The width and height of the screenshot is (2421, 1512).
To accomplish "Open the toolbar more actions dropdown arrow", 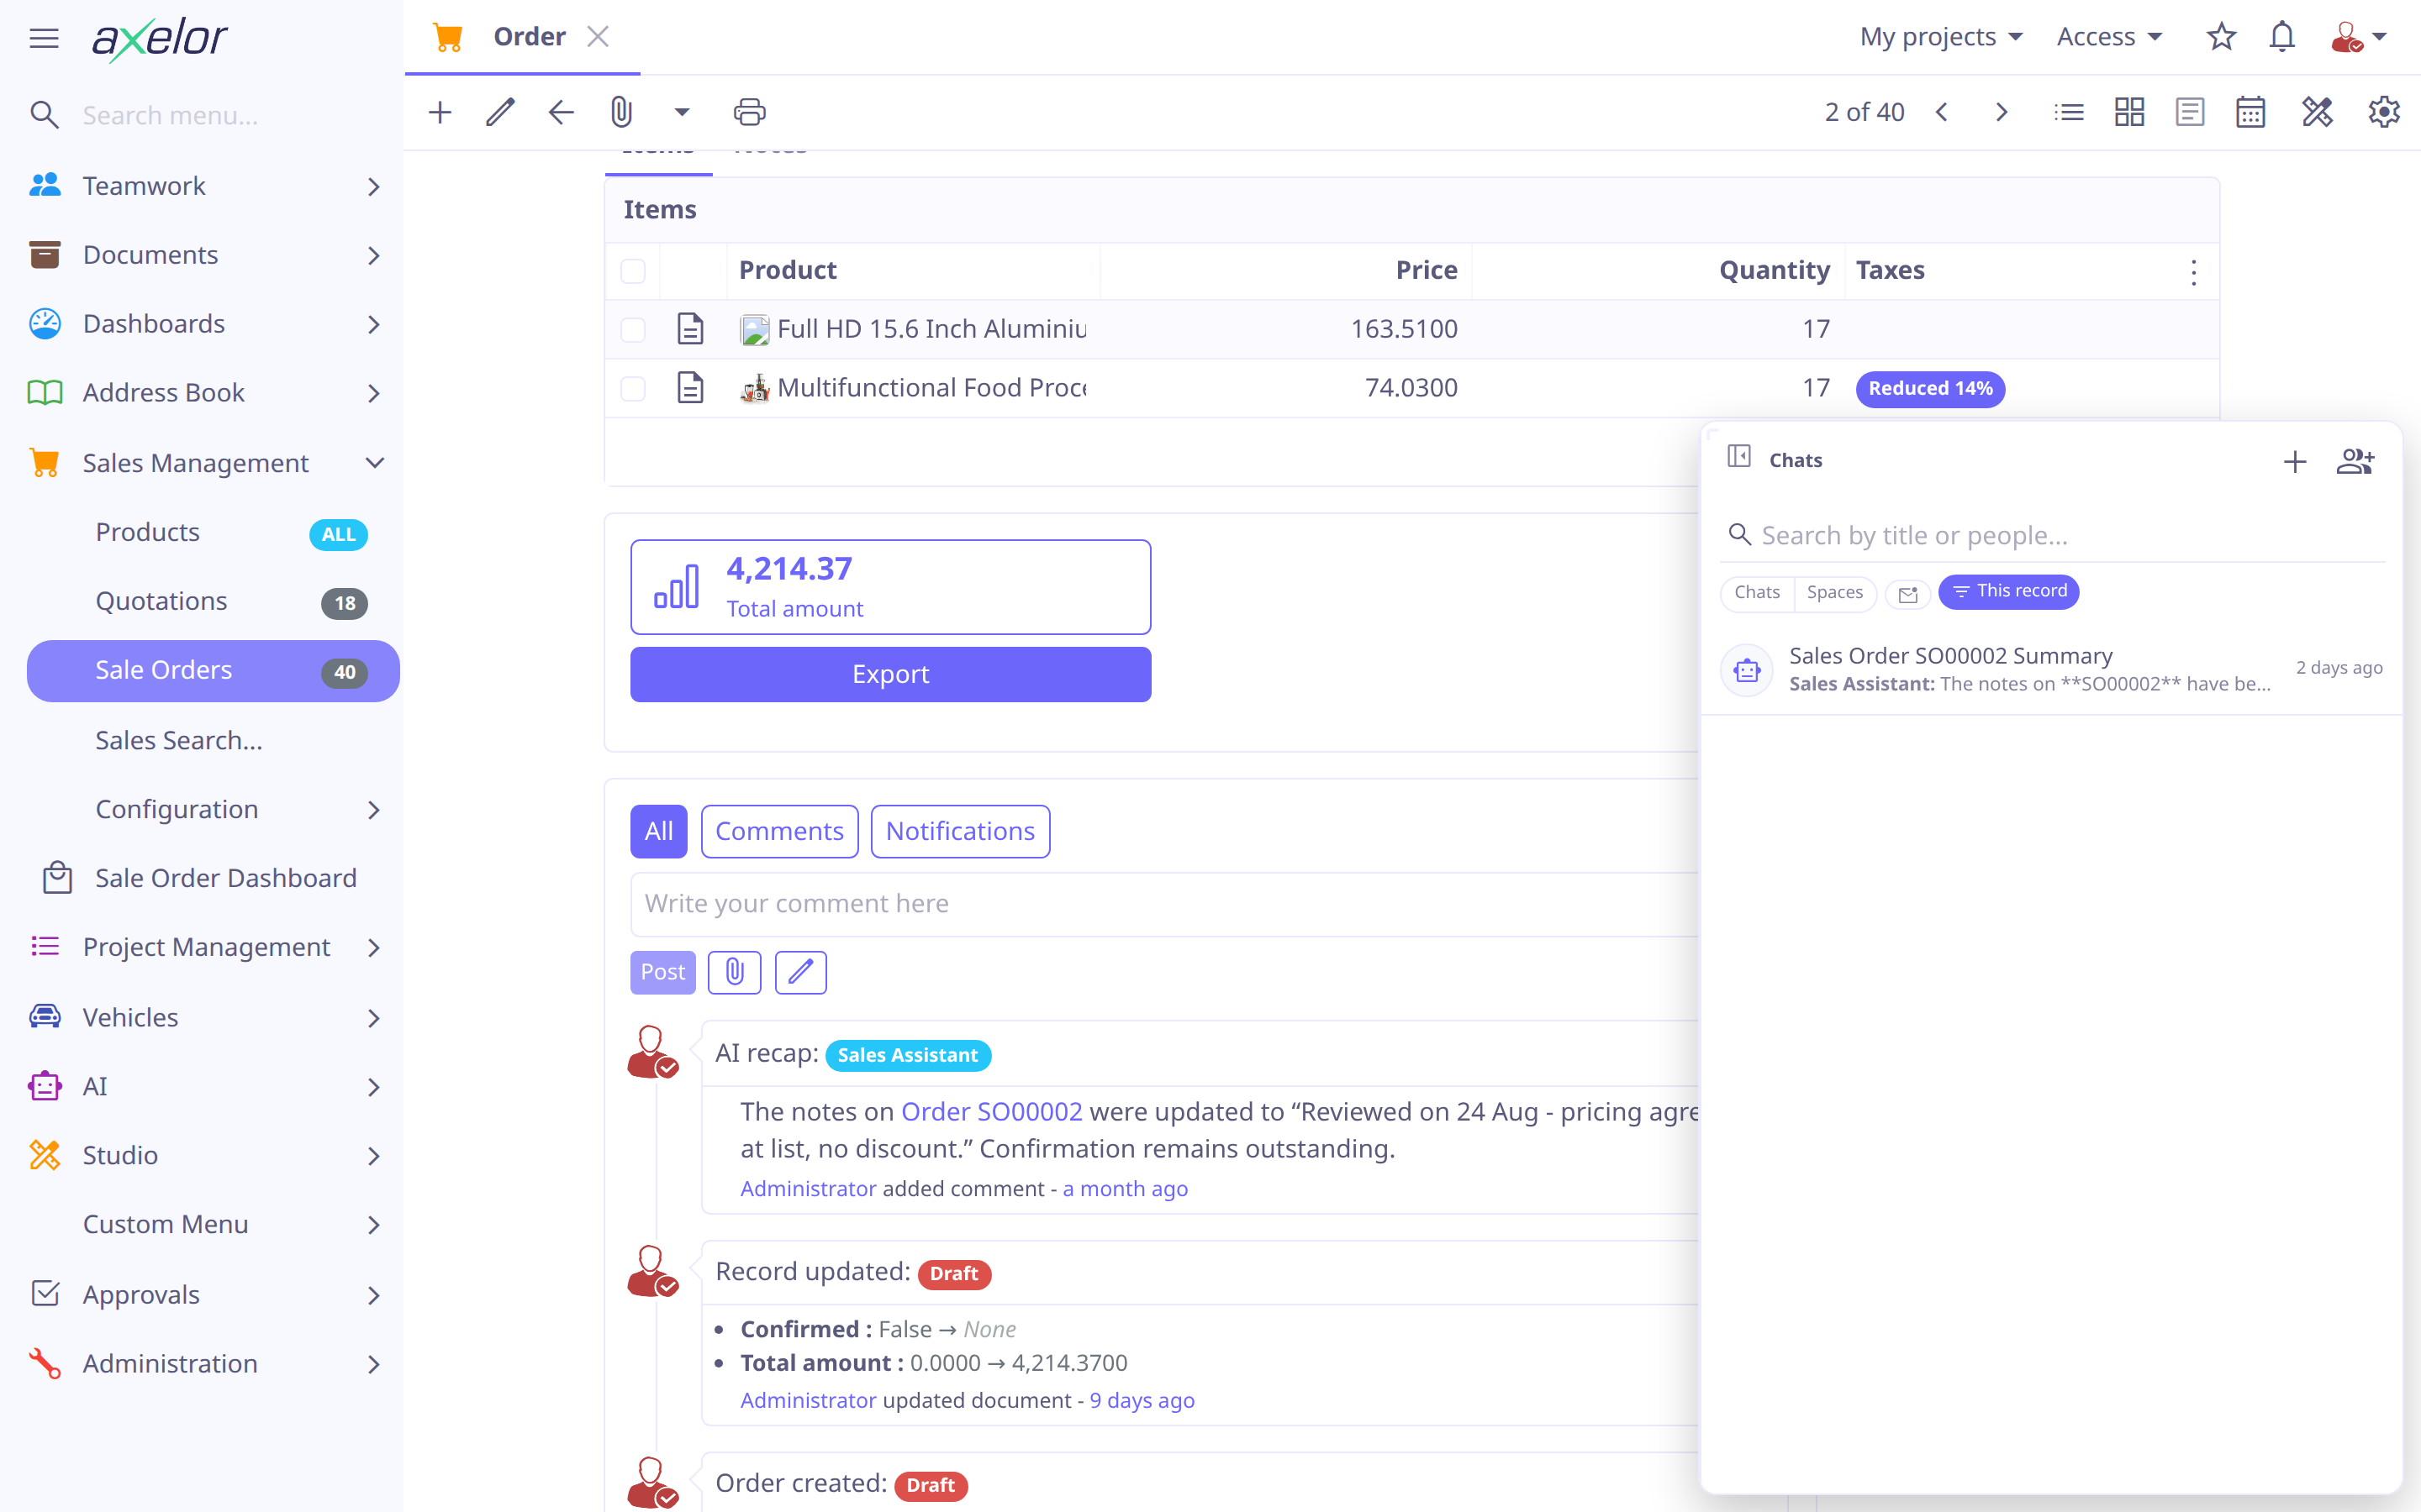I will point(681,112).
